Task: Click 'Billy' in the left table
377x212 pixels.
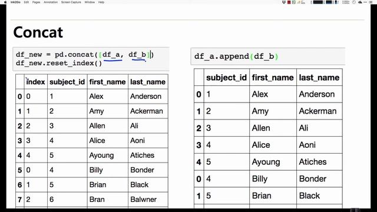Action: 96,170
